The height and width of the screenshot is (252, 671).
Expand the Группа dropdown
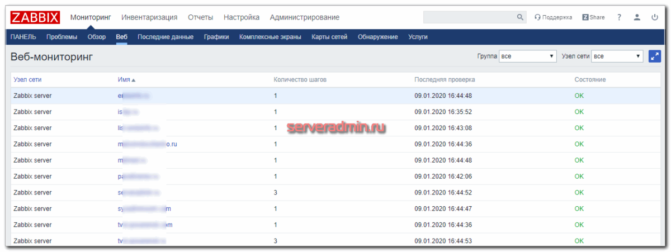point(527,56)
